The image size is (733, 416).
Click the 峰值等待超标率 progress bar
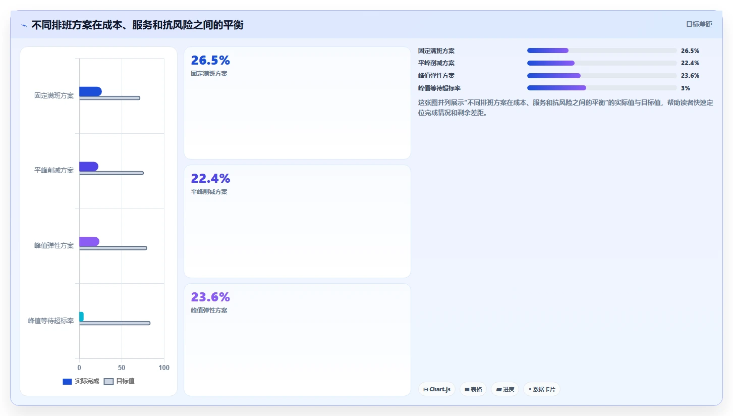pos(602,88)
